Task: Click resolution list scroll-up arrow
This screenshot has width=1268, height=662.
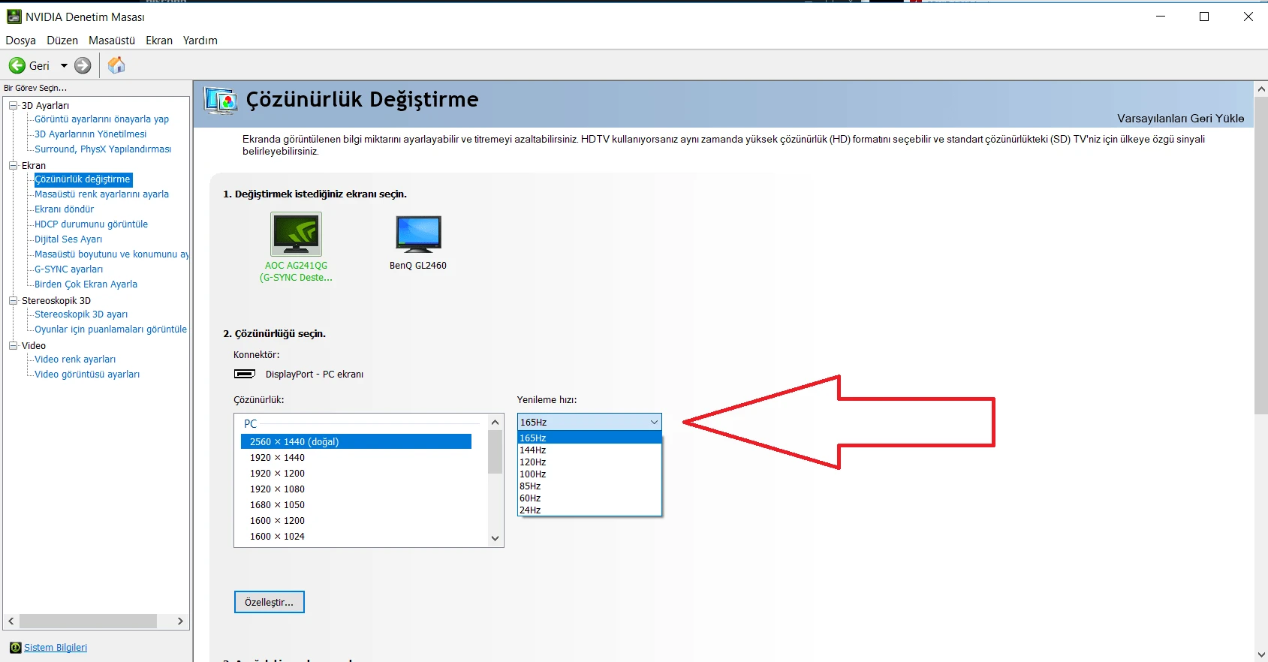Action: pos(495,422)
